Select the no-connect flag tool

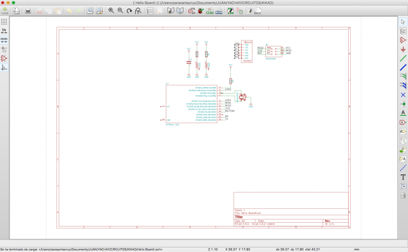[x=403, y=95]
